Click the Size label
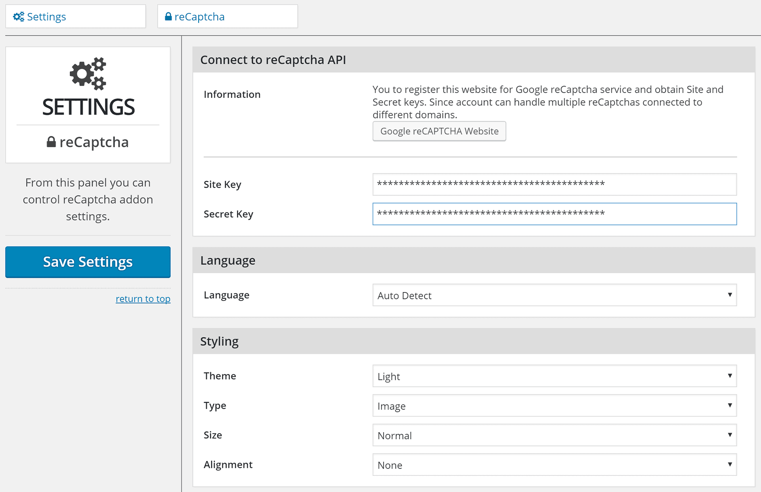The image size is (761, 492). [213, 435]
